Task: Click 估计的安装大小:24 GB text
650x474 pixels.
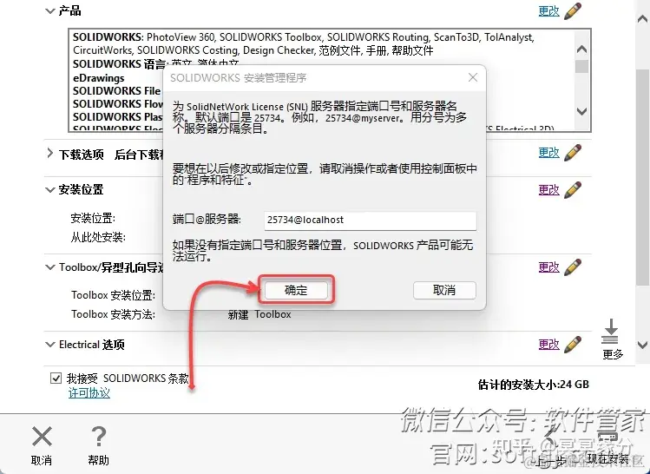Action: point(533,385)
